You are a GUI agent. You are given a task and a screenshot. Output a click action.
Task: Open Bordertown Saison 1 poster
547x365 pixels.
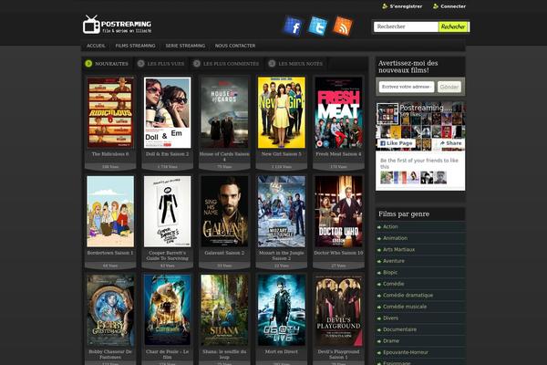point(110,212)
